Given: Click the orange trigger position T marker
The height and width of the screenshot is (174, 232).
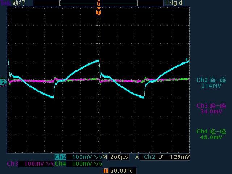Looking at the screenshot, I should tap(98, 12).
